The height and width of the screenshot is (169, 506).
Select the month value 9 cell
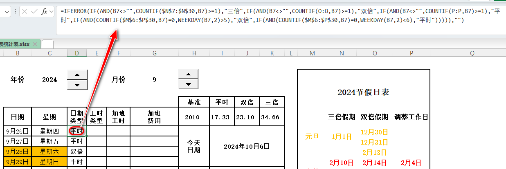[x=154, y=80]
